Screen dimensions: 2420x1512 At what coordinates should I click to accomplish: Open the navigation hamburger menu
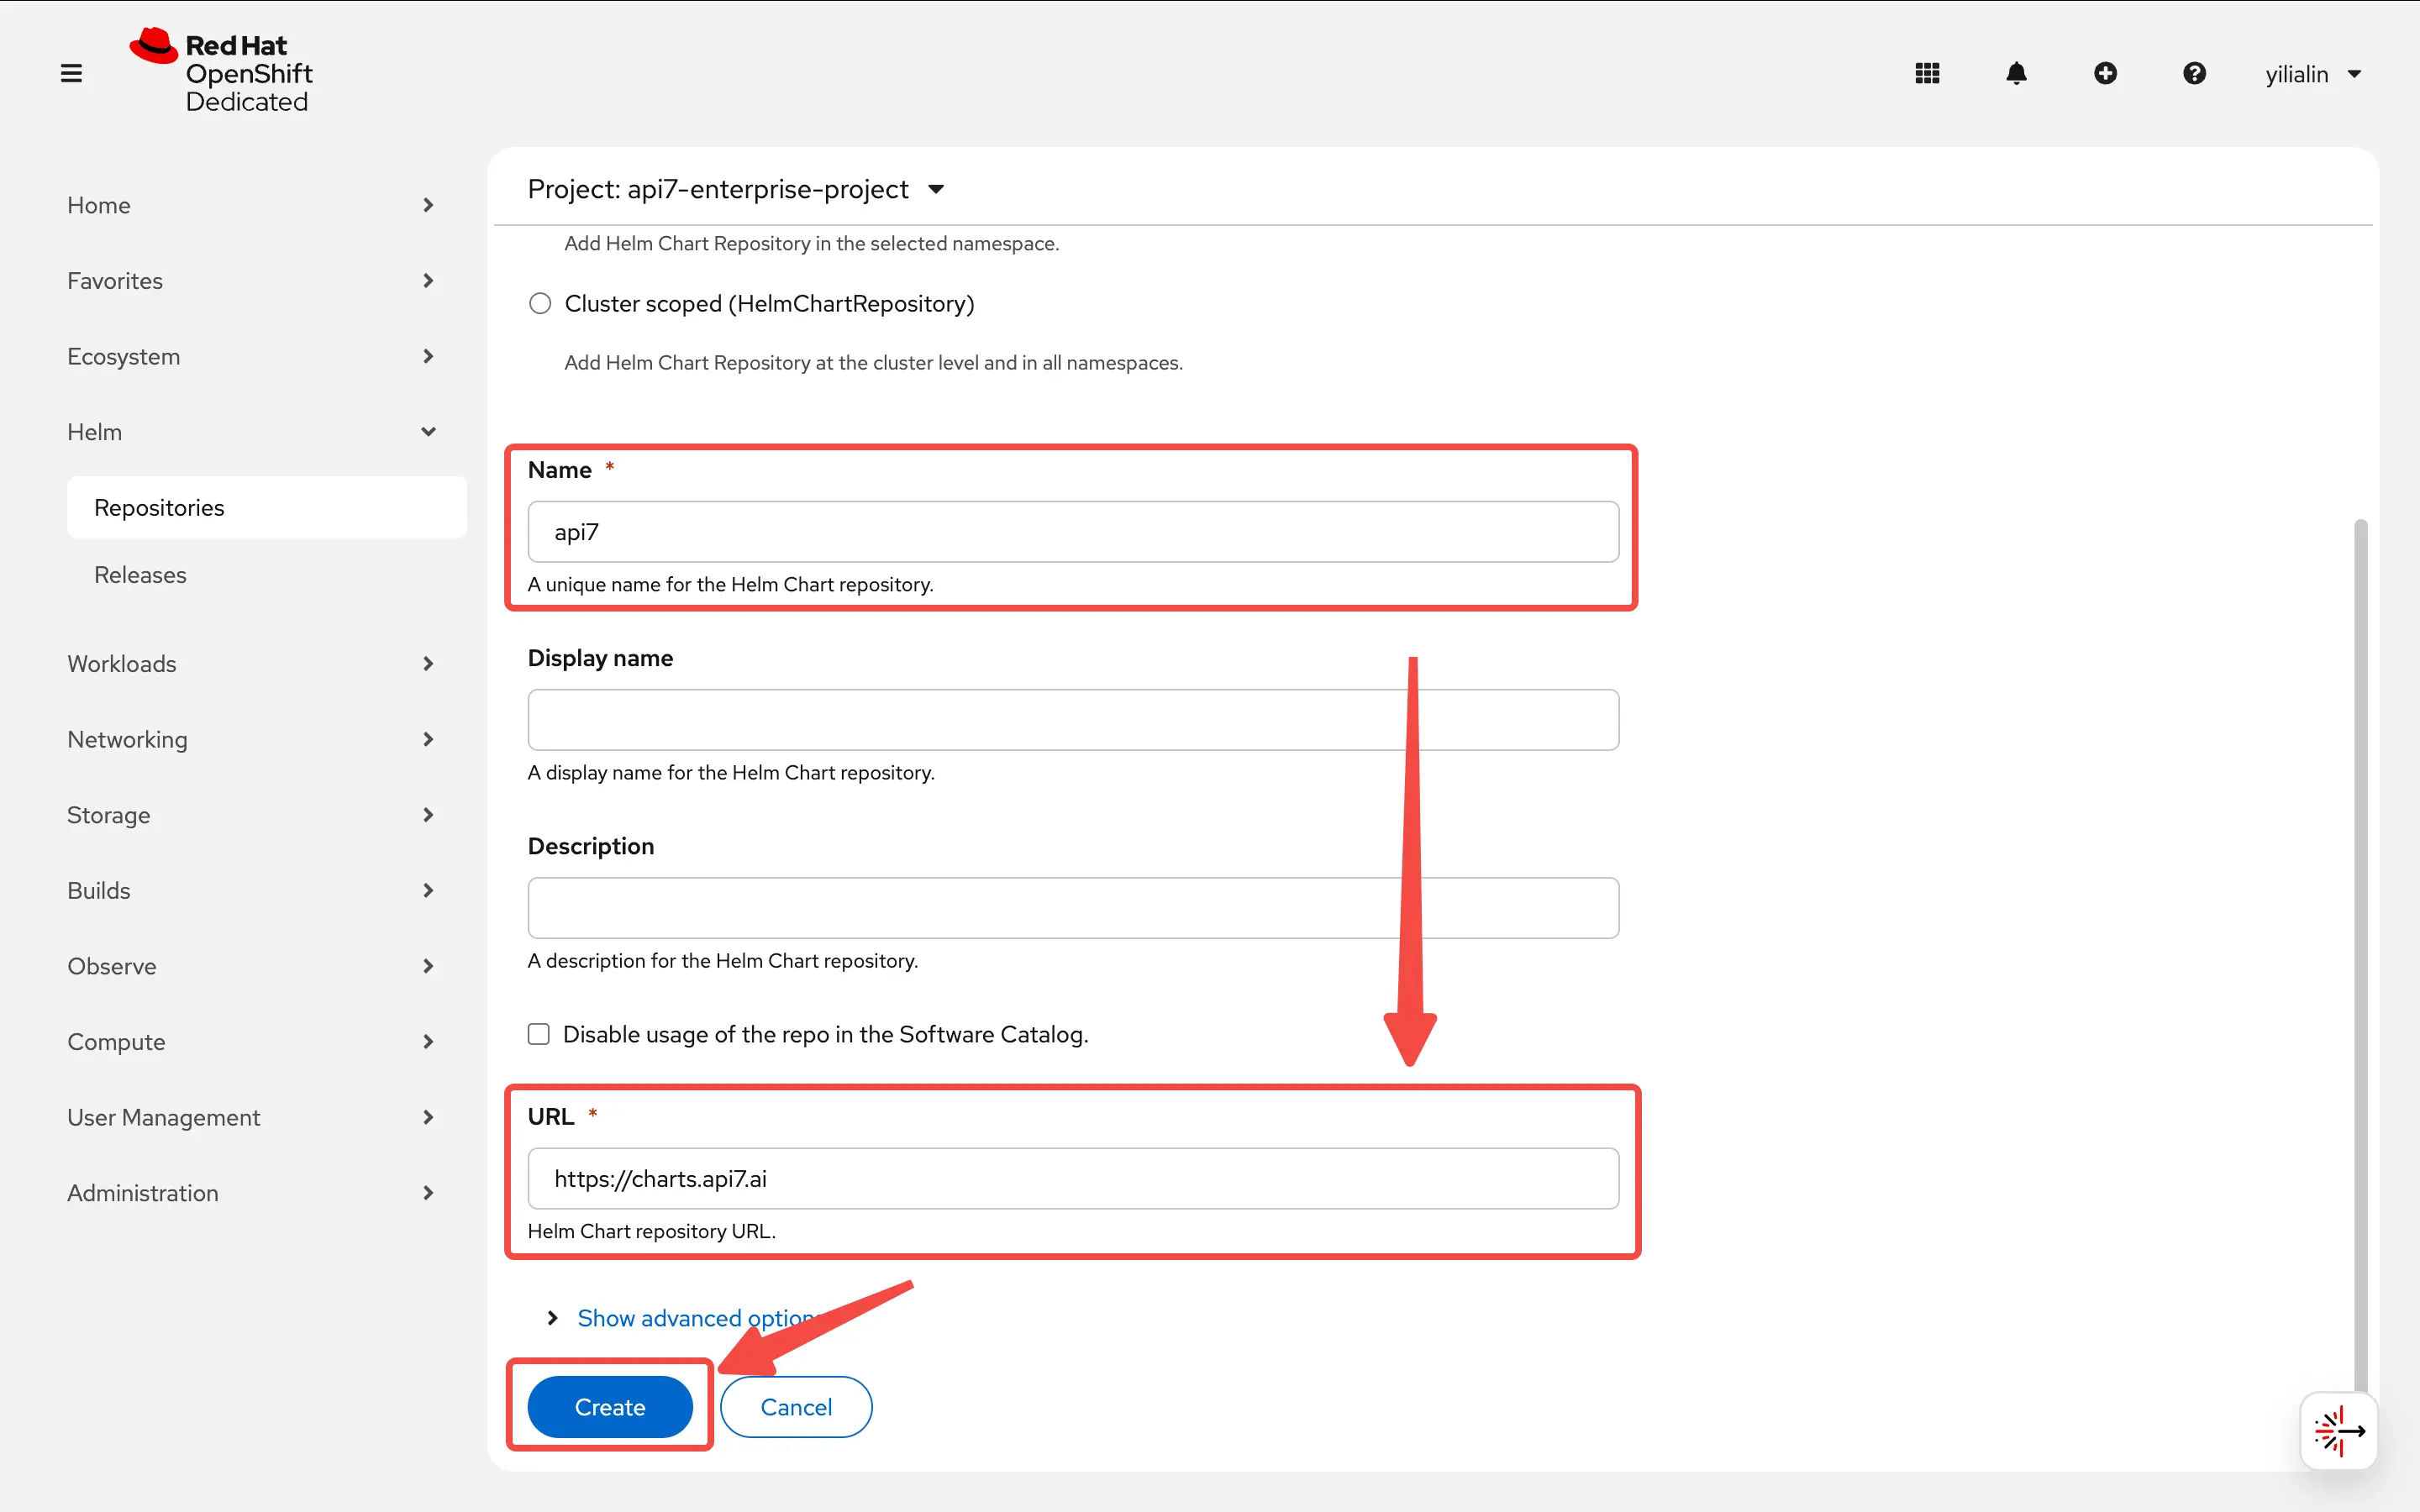click(x=71, y=72)
